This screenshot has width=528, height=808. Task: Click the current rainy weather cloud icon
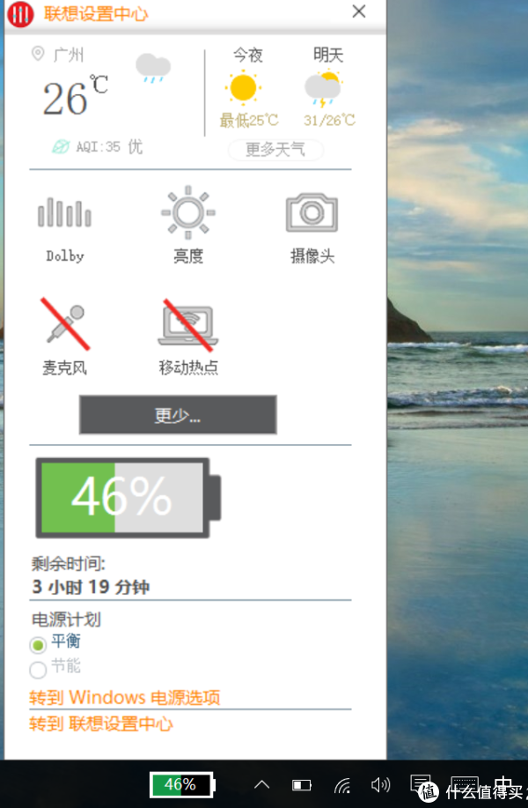pyautogui.click(x=153, y=68)
